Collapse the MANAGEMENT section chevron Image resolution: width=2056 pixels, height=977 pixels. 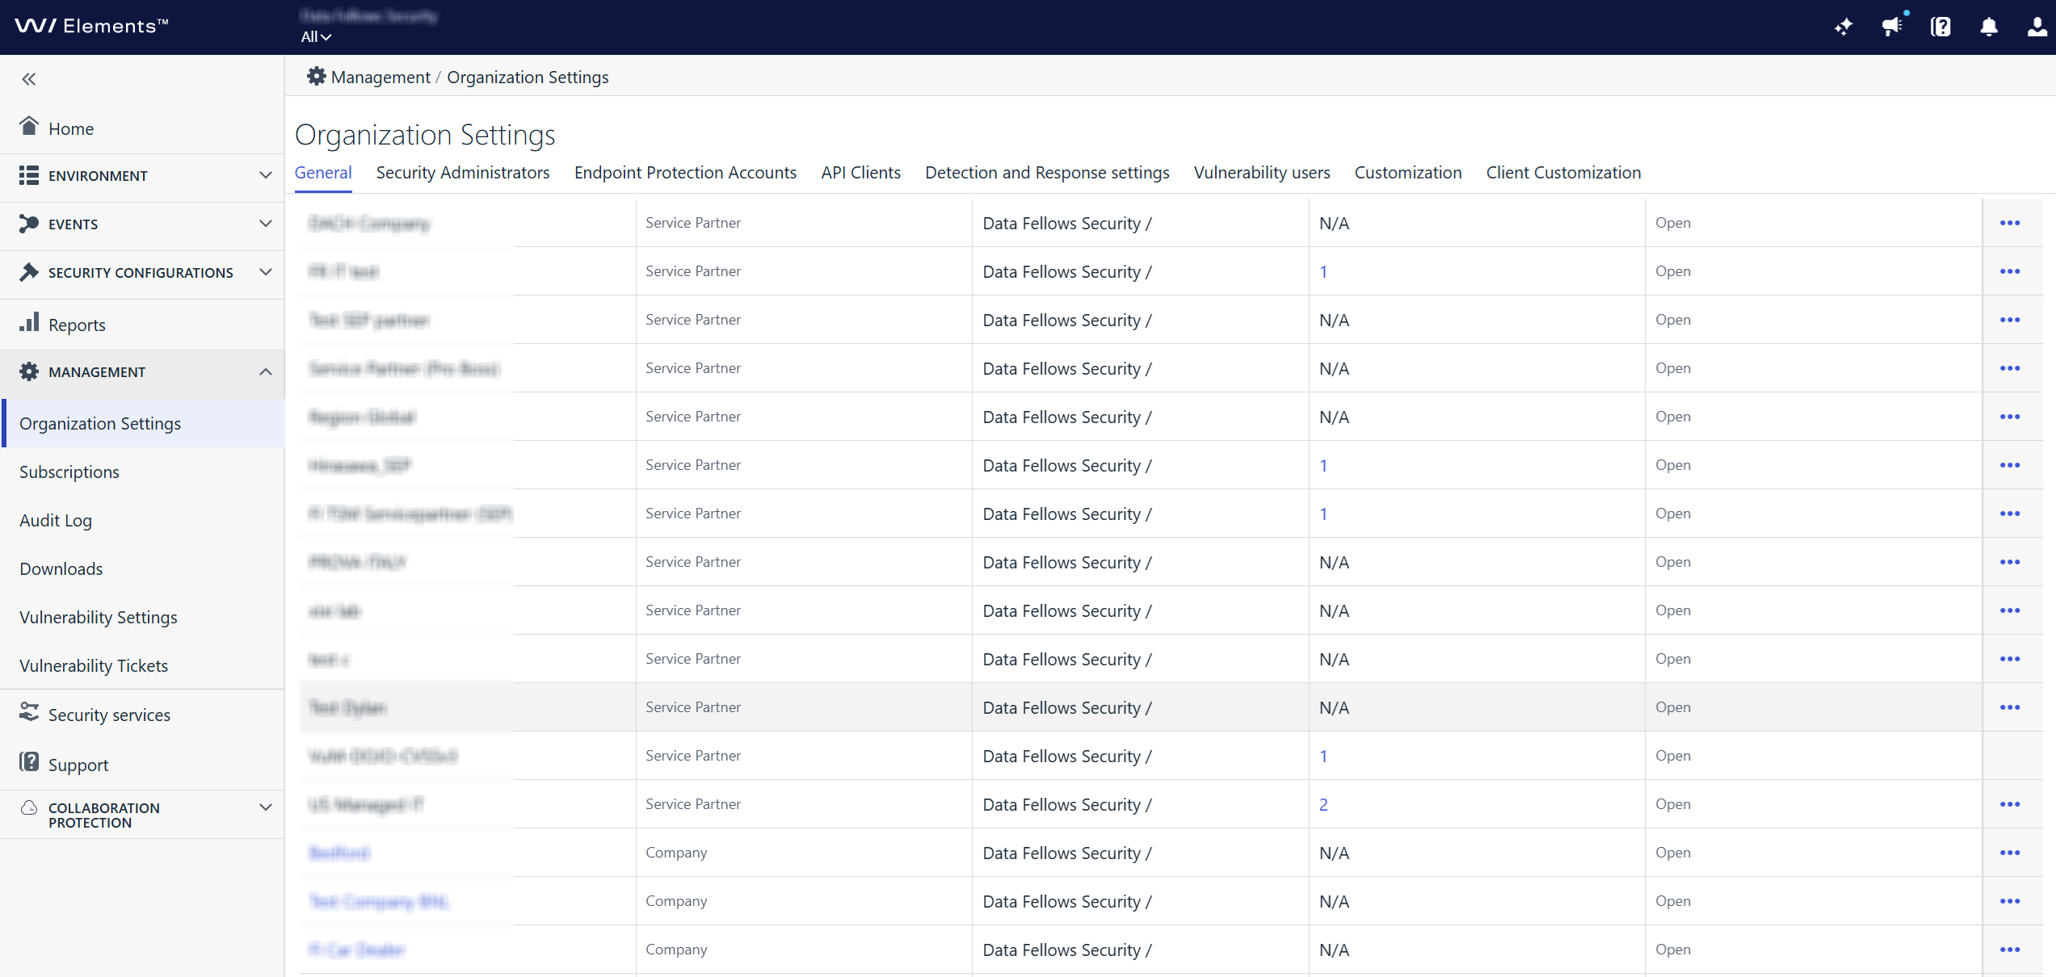point(265,371)
